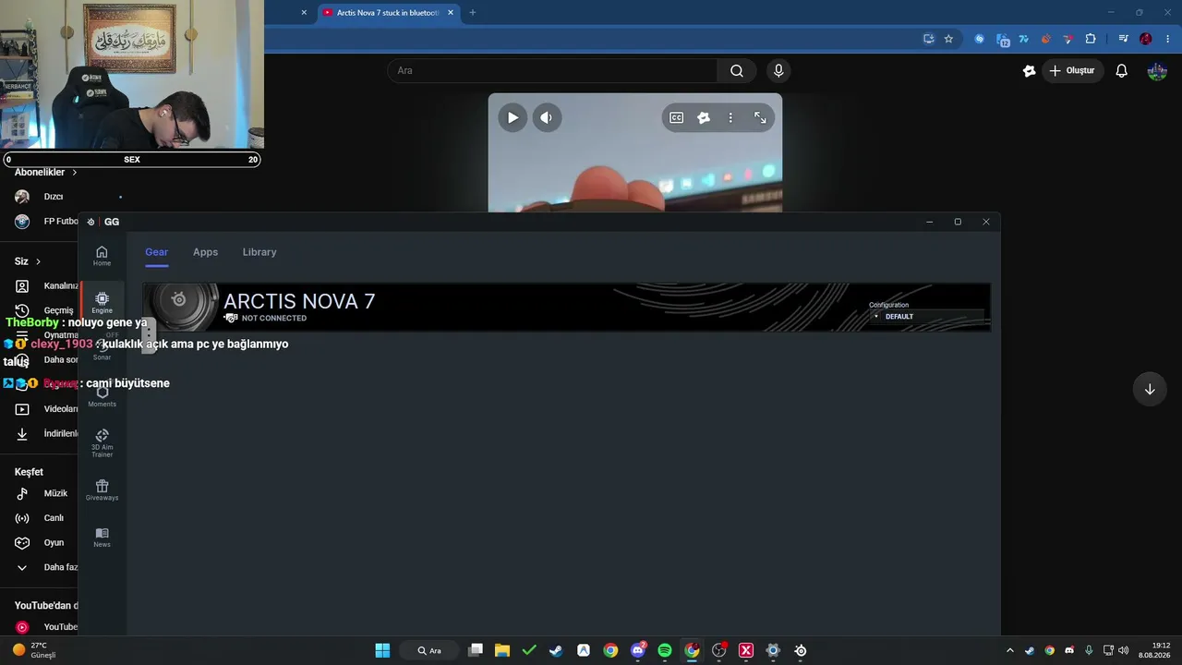The width and height of the screenshot is (1182, 665).
Task: Click the YouTube search magnifier button
Action: (737, 71)
